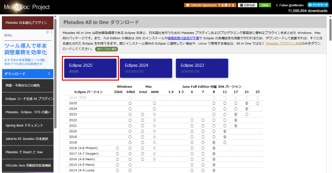Select the ダウンロード sidebar item

(x=28, y=74)
